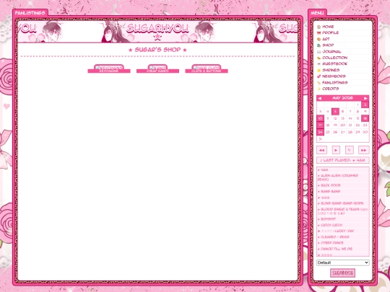Play 'Back Door' from the playlist

[x=331, y=185]
